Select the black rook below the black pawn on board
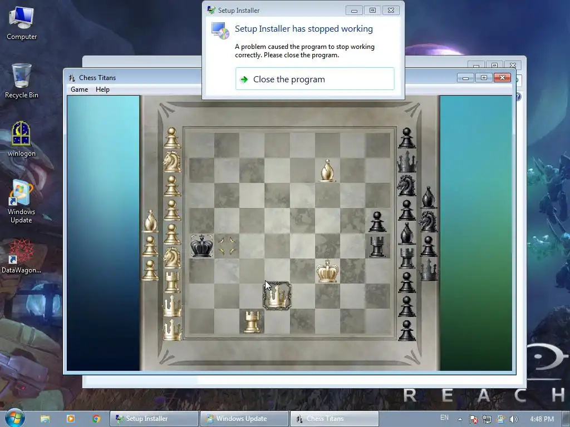570x427 pixels. pyautogui.click(x=377, y=246)
